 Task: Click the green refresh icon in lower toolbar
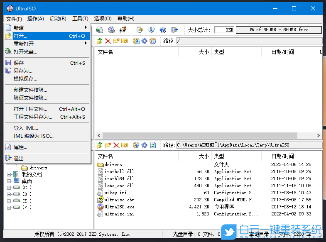(153, 145)
